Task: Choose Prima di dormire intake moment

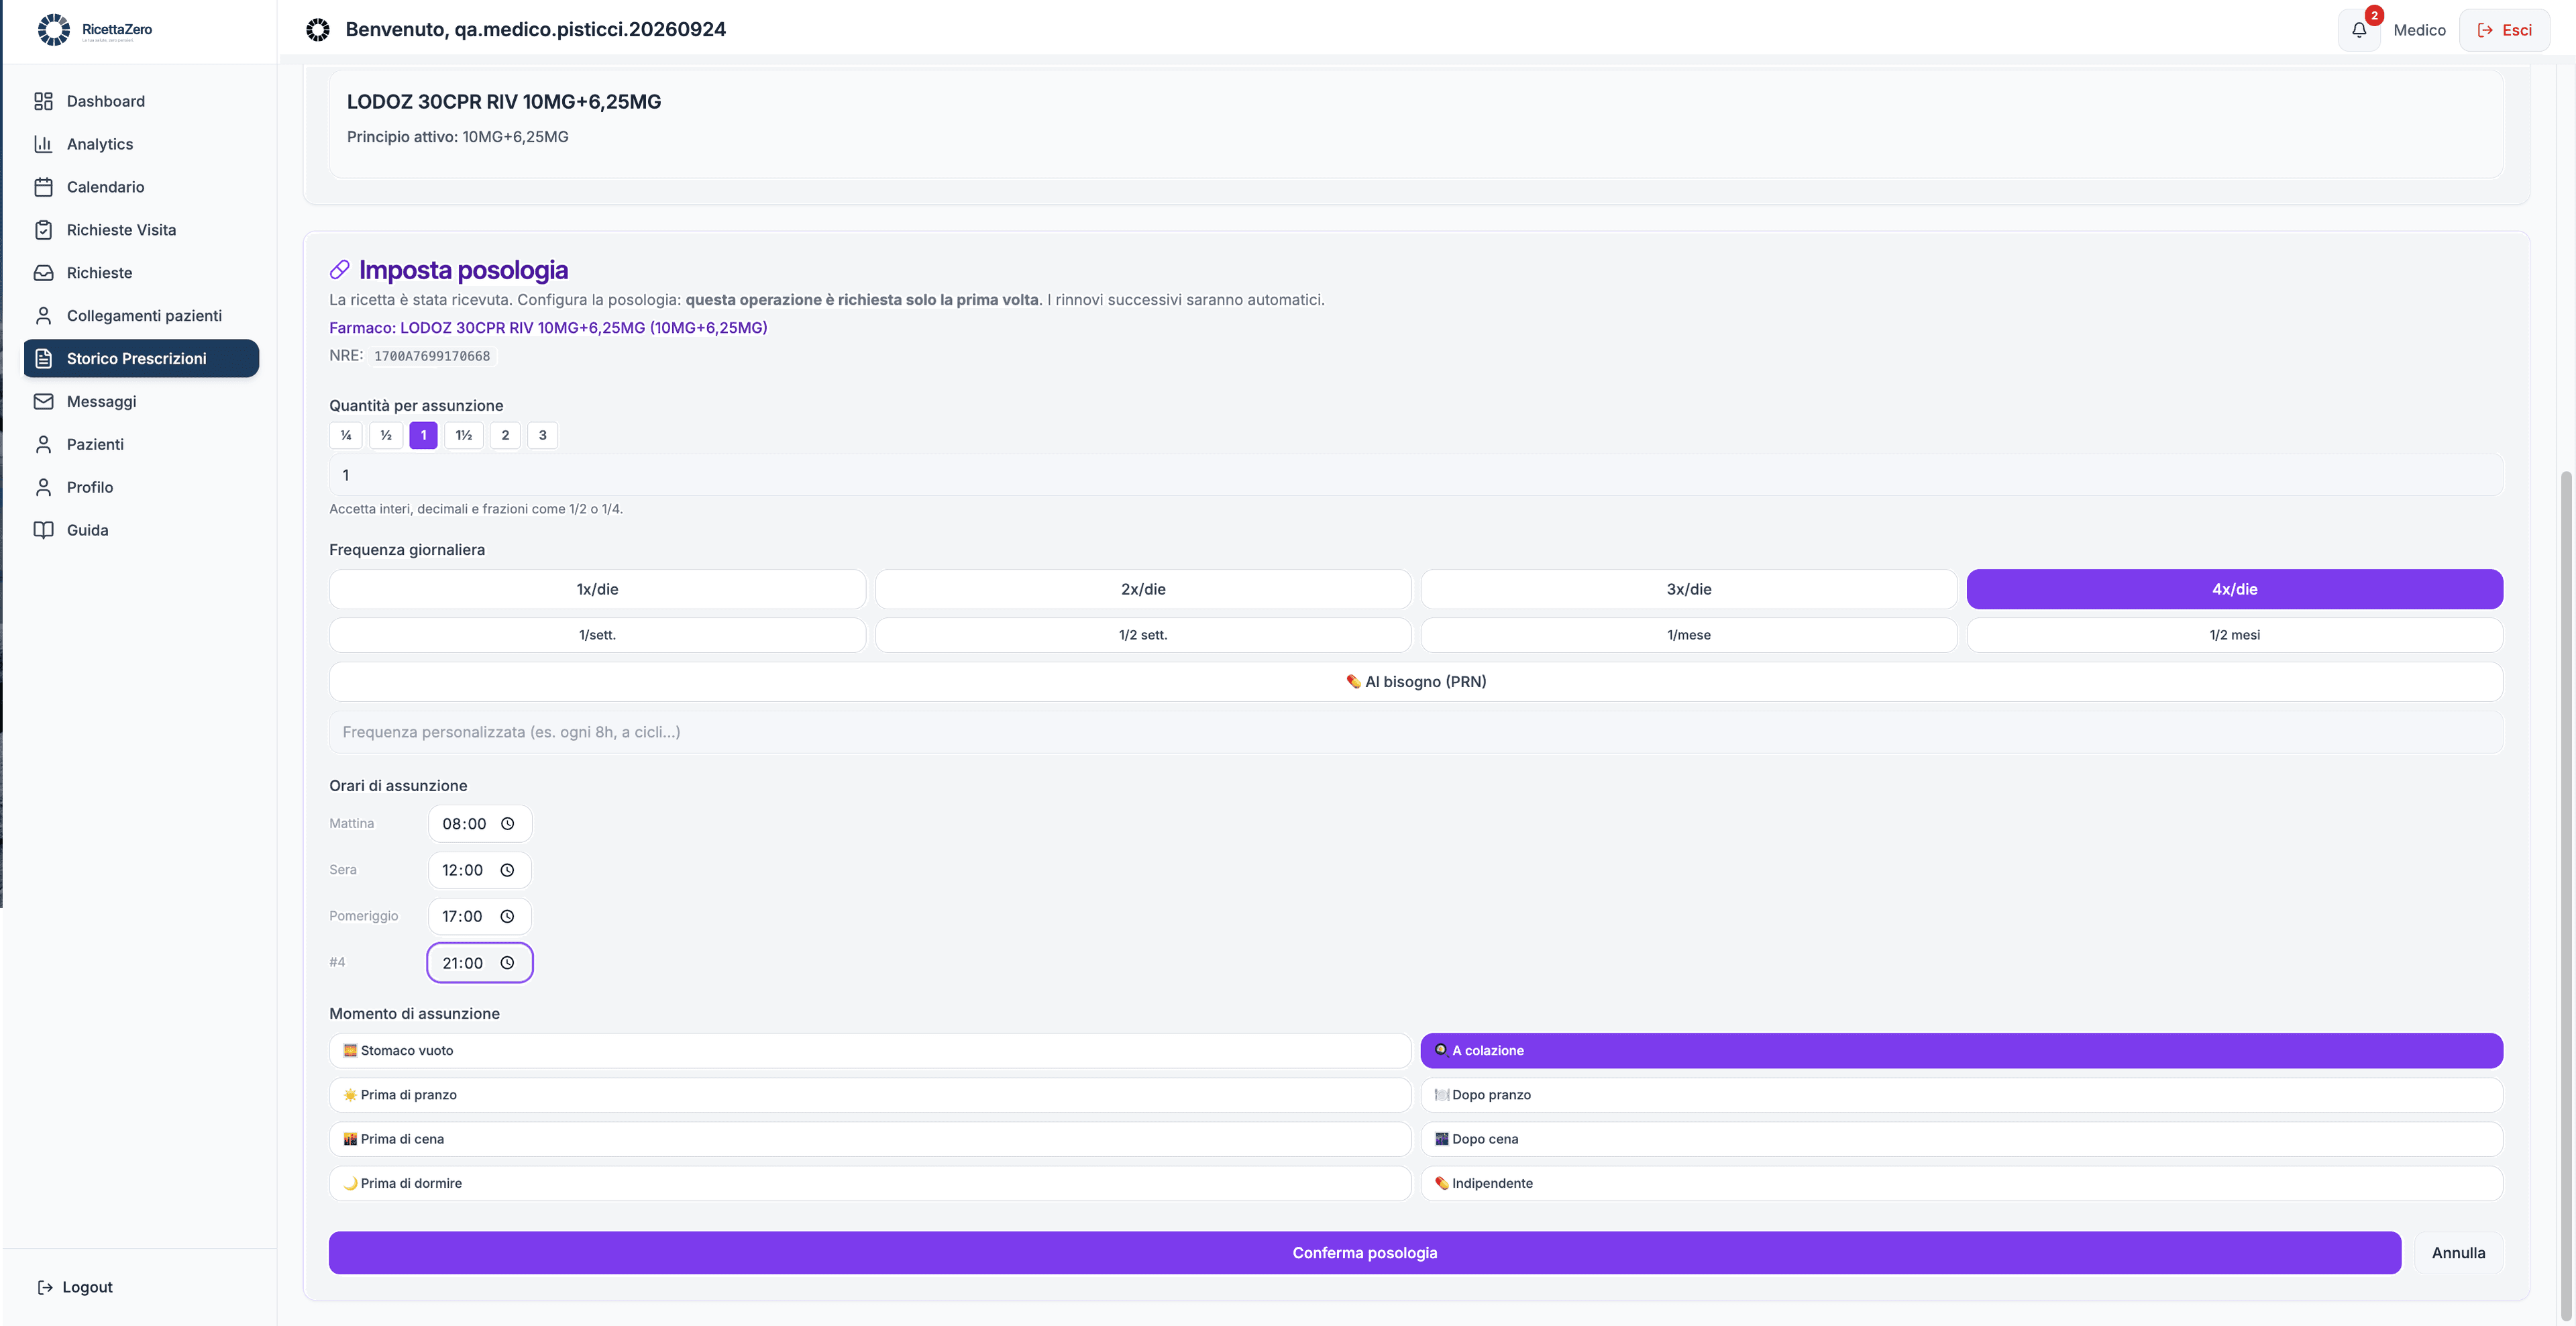Action: click(870, 1183)
